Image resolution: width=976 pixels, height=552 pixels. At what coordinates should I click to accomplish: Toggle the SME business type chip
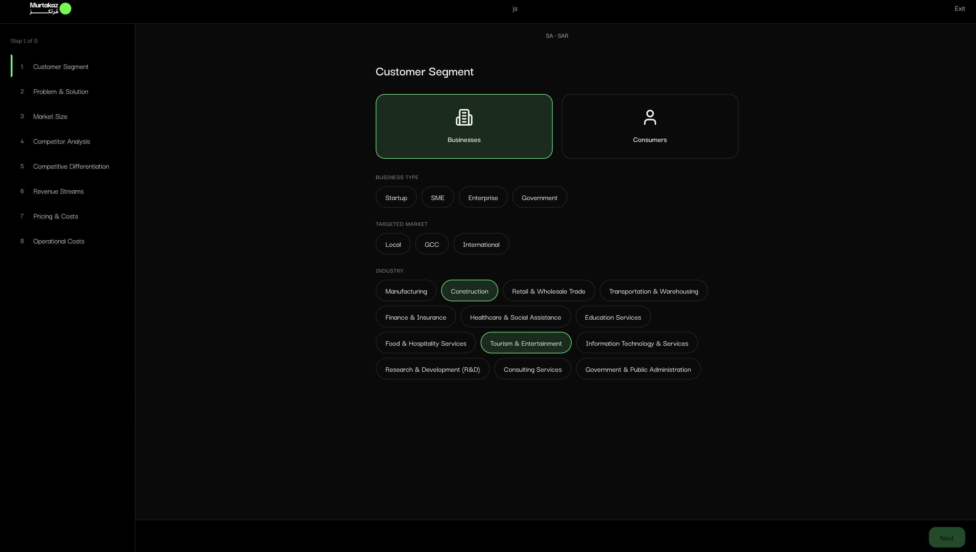click(437, 197)
